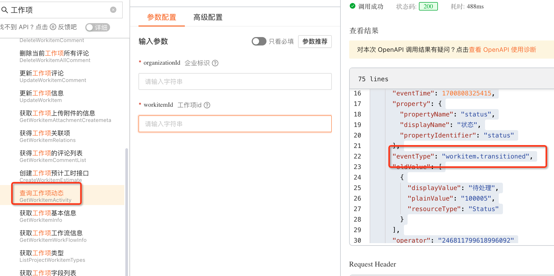Click the green success check icon
This screenshot has width=554, height=276.
(353, 6)
